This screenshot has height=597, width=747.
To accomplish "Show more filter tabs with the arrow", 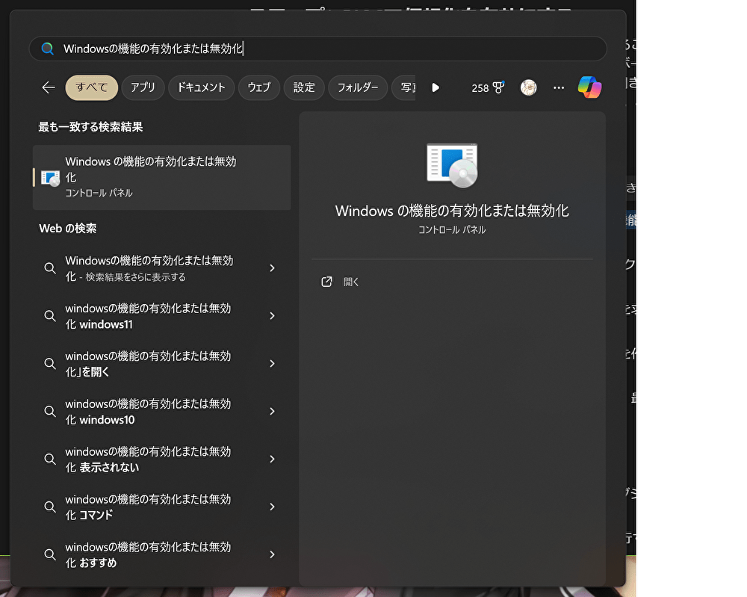I will pyautogui.click(x=435, y=87).
